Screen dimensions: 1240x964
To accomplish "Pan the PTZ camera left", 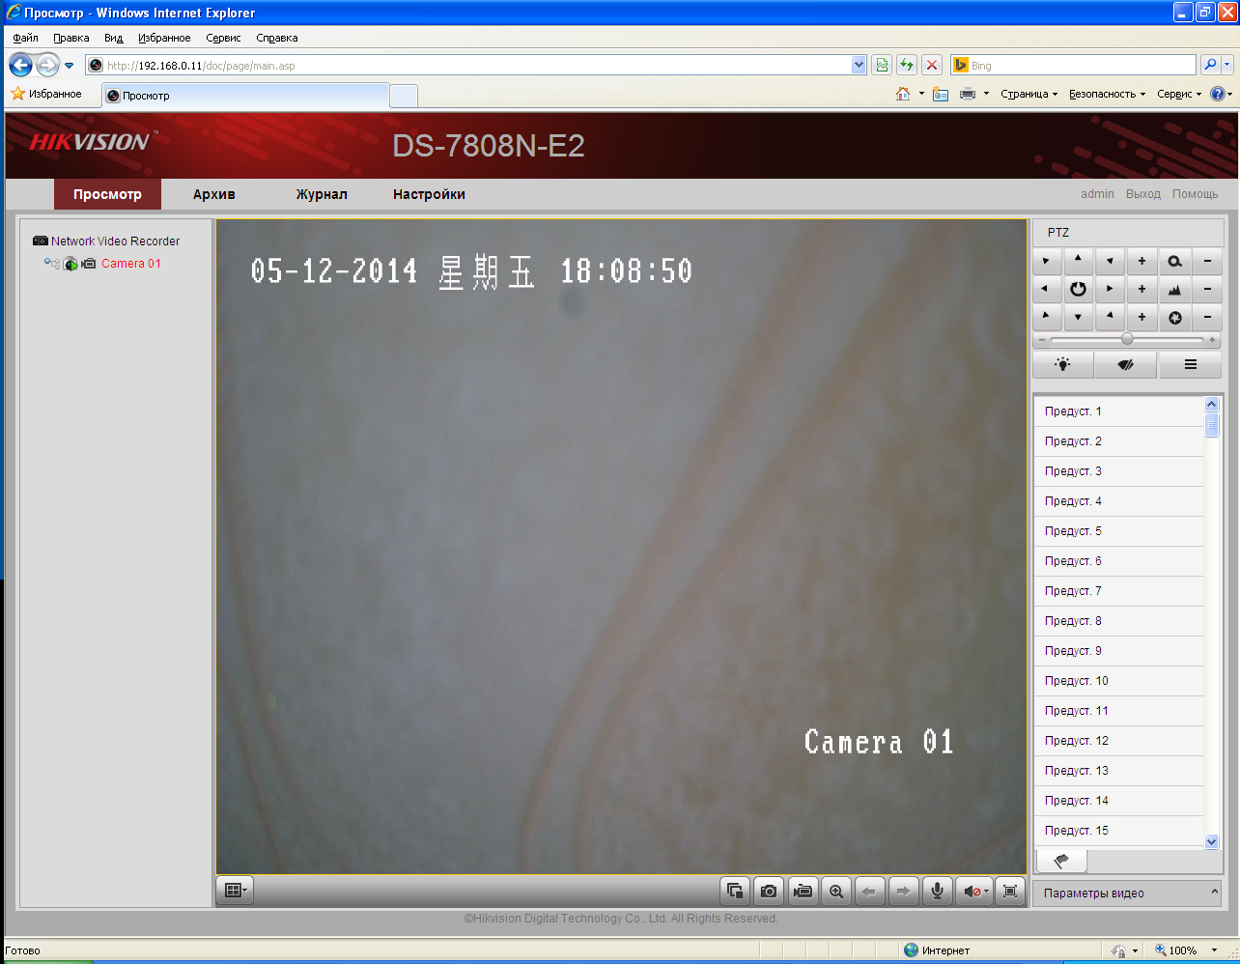I will tap(1046, 289).
